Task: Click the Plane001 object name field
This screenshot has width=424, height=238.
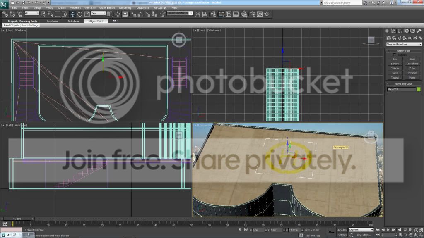Action: click(x=401, y=89)
